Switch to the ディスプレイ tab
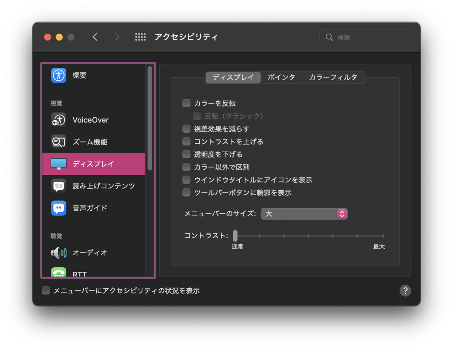Image resolution: width=453 pixels, height=349 pixels. 233,78
